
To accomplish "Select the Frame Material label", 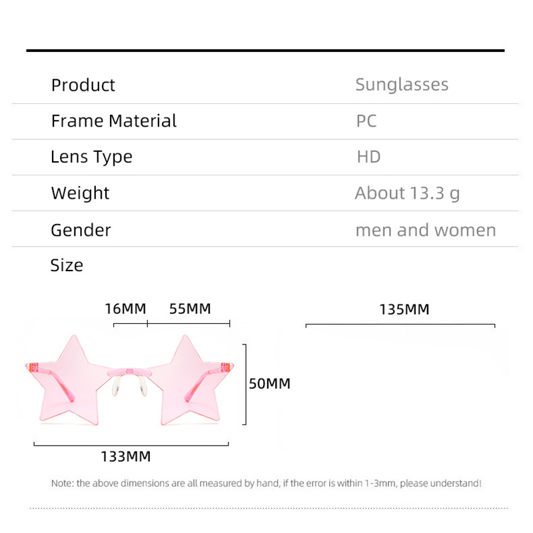I will (x=113, y=121).
